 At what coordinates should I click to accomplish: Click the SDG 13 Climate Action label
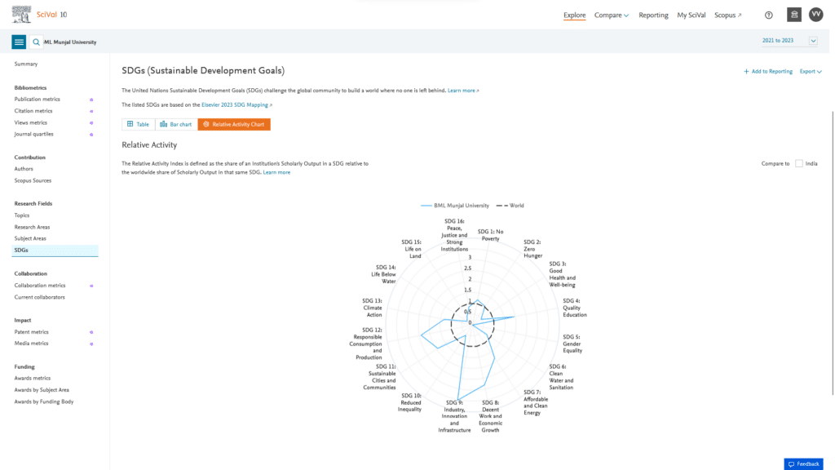click(372, 308)
